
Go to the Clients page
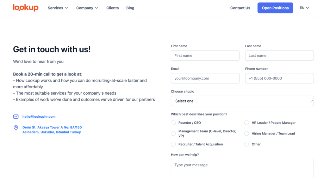point(113,8)
